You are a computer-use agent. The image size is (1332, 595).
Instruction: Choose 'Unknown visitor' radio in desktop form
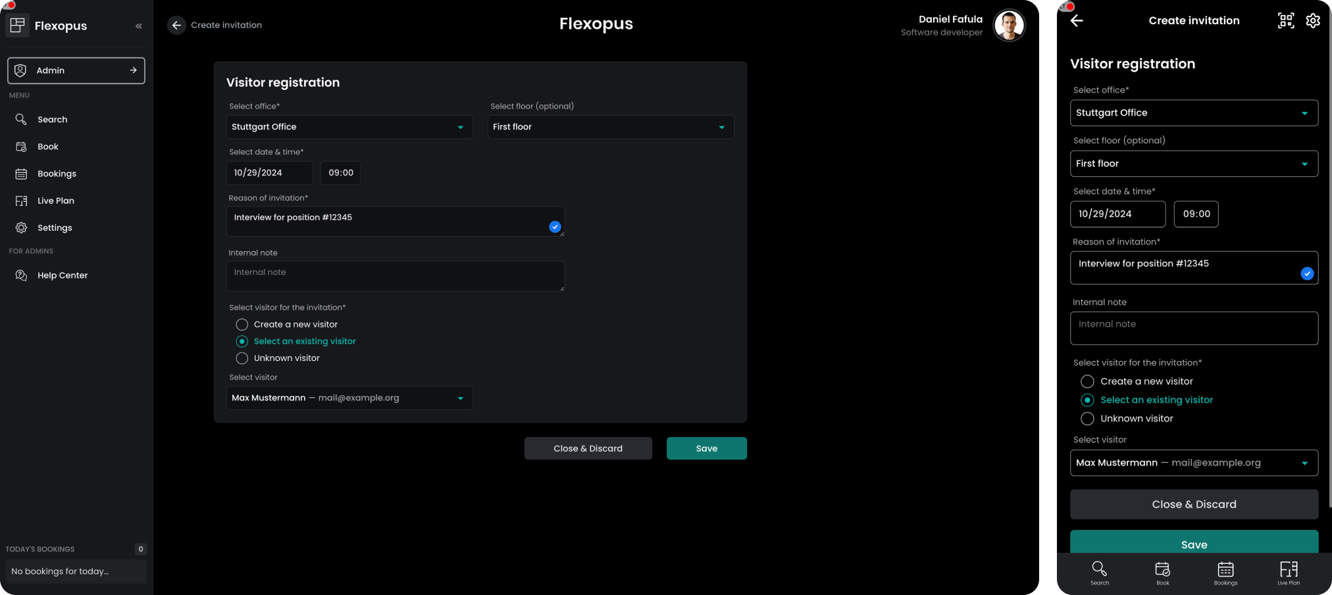coord(242,358)
